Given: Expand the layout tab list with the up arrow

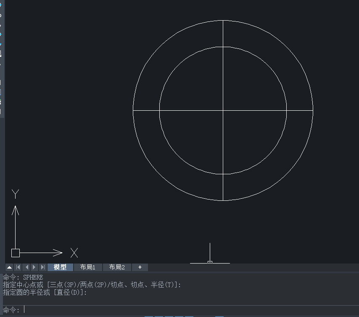Looking at the screenshot, I should click(x=9, y=267).
